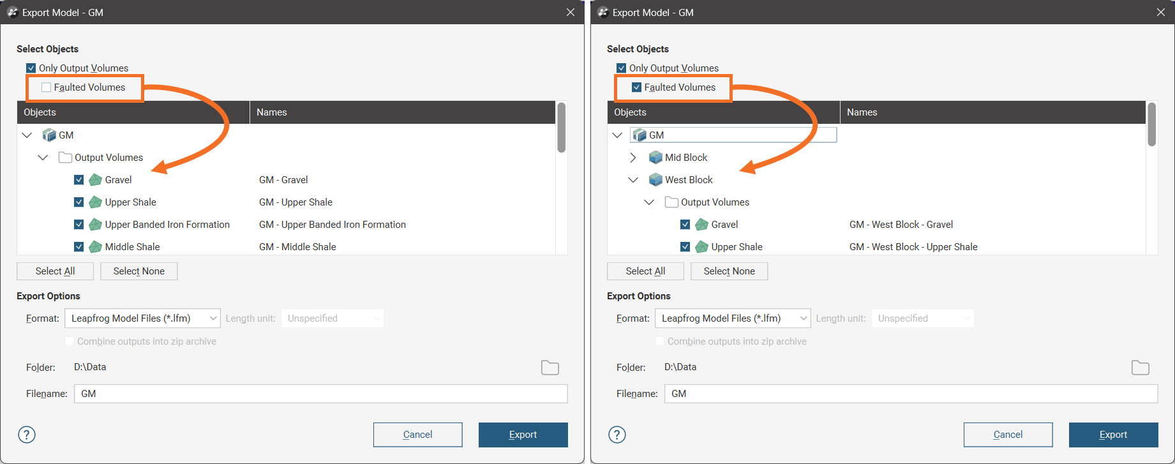Open the Format dropdown in left dialog
This screenshot has width=1175, height=464.
tap(142, 318)
